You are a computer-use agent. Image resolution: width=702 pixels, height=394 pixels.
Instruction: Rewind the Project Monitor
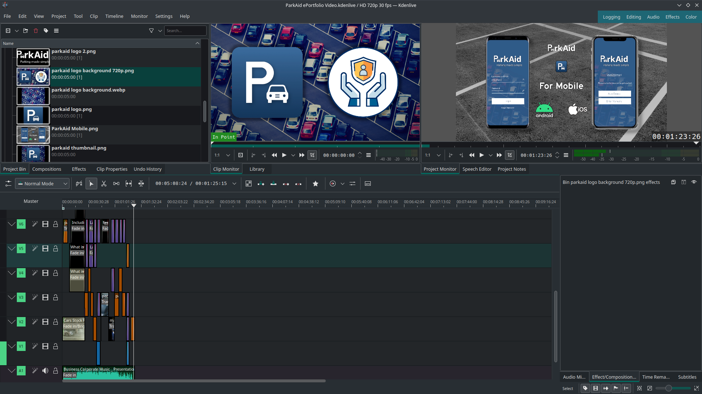(472, 155)
